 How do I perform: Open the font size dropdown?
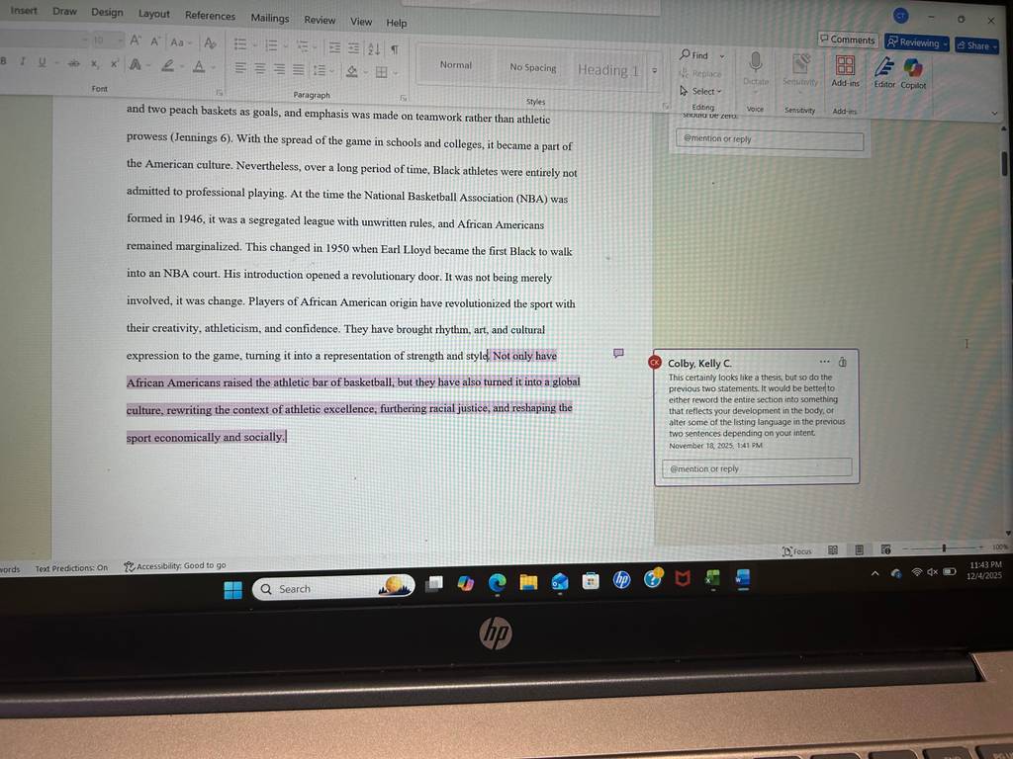pyautogui.click(x=120, y=40)
